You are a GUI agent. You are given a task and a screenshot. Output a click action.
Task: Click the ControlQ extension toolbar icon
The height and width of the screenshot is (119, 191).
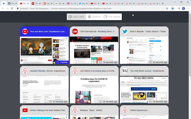pos(172,9)
